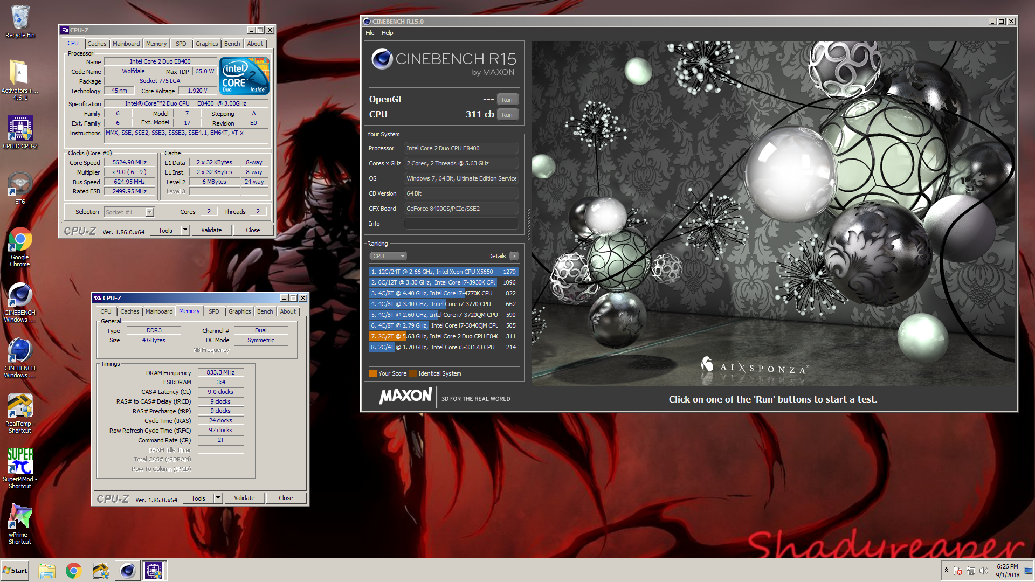Open the CPU-Z title bar icon of the top window
This screenshot has height=582, width=1035.
point(65,30)
